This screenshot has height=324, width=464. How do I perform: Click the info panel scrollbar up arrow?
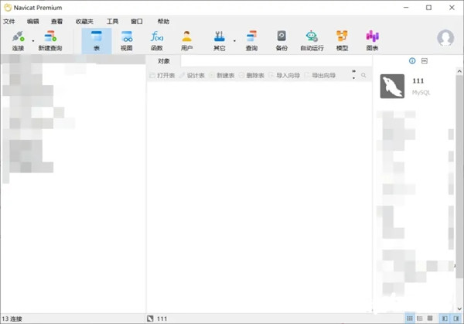point(459,71)
